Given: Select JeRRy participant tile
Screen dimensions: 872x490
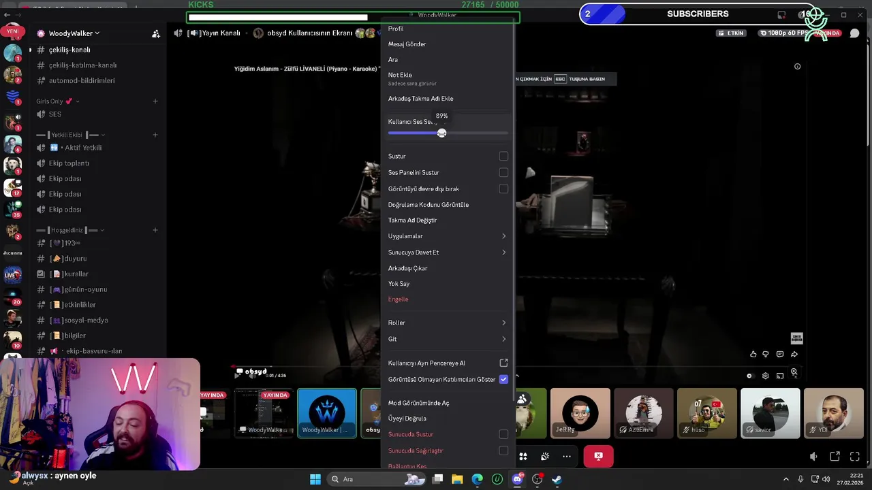Looking at the screenshot, I should coord(580,413).
